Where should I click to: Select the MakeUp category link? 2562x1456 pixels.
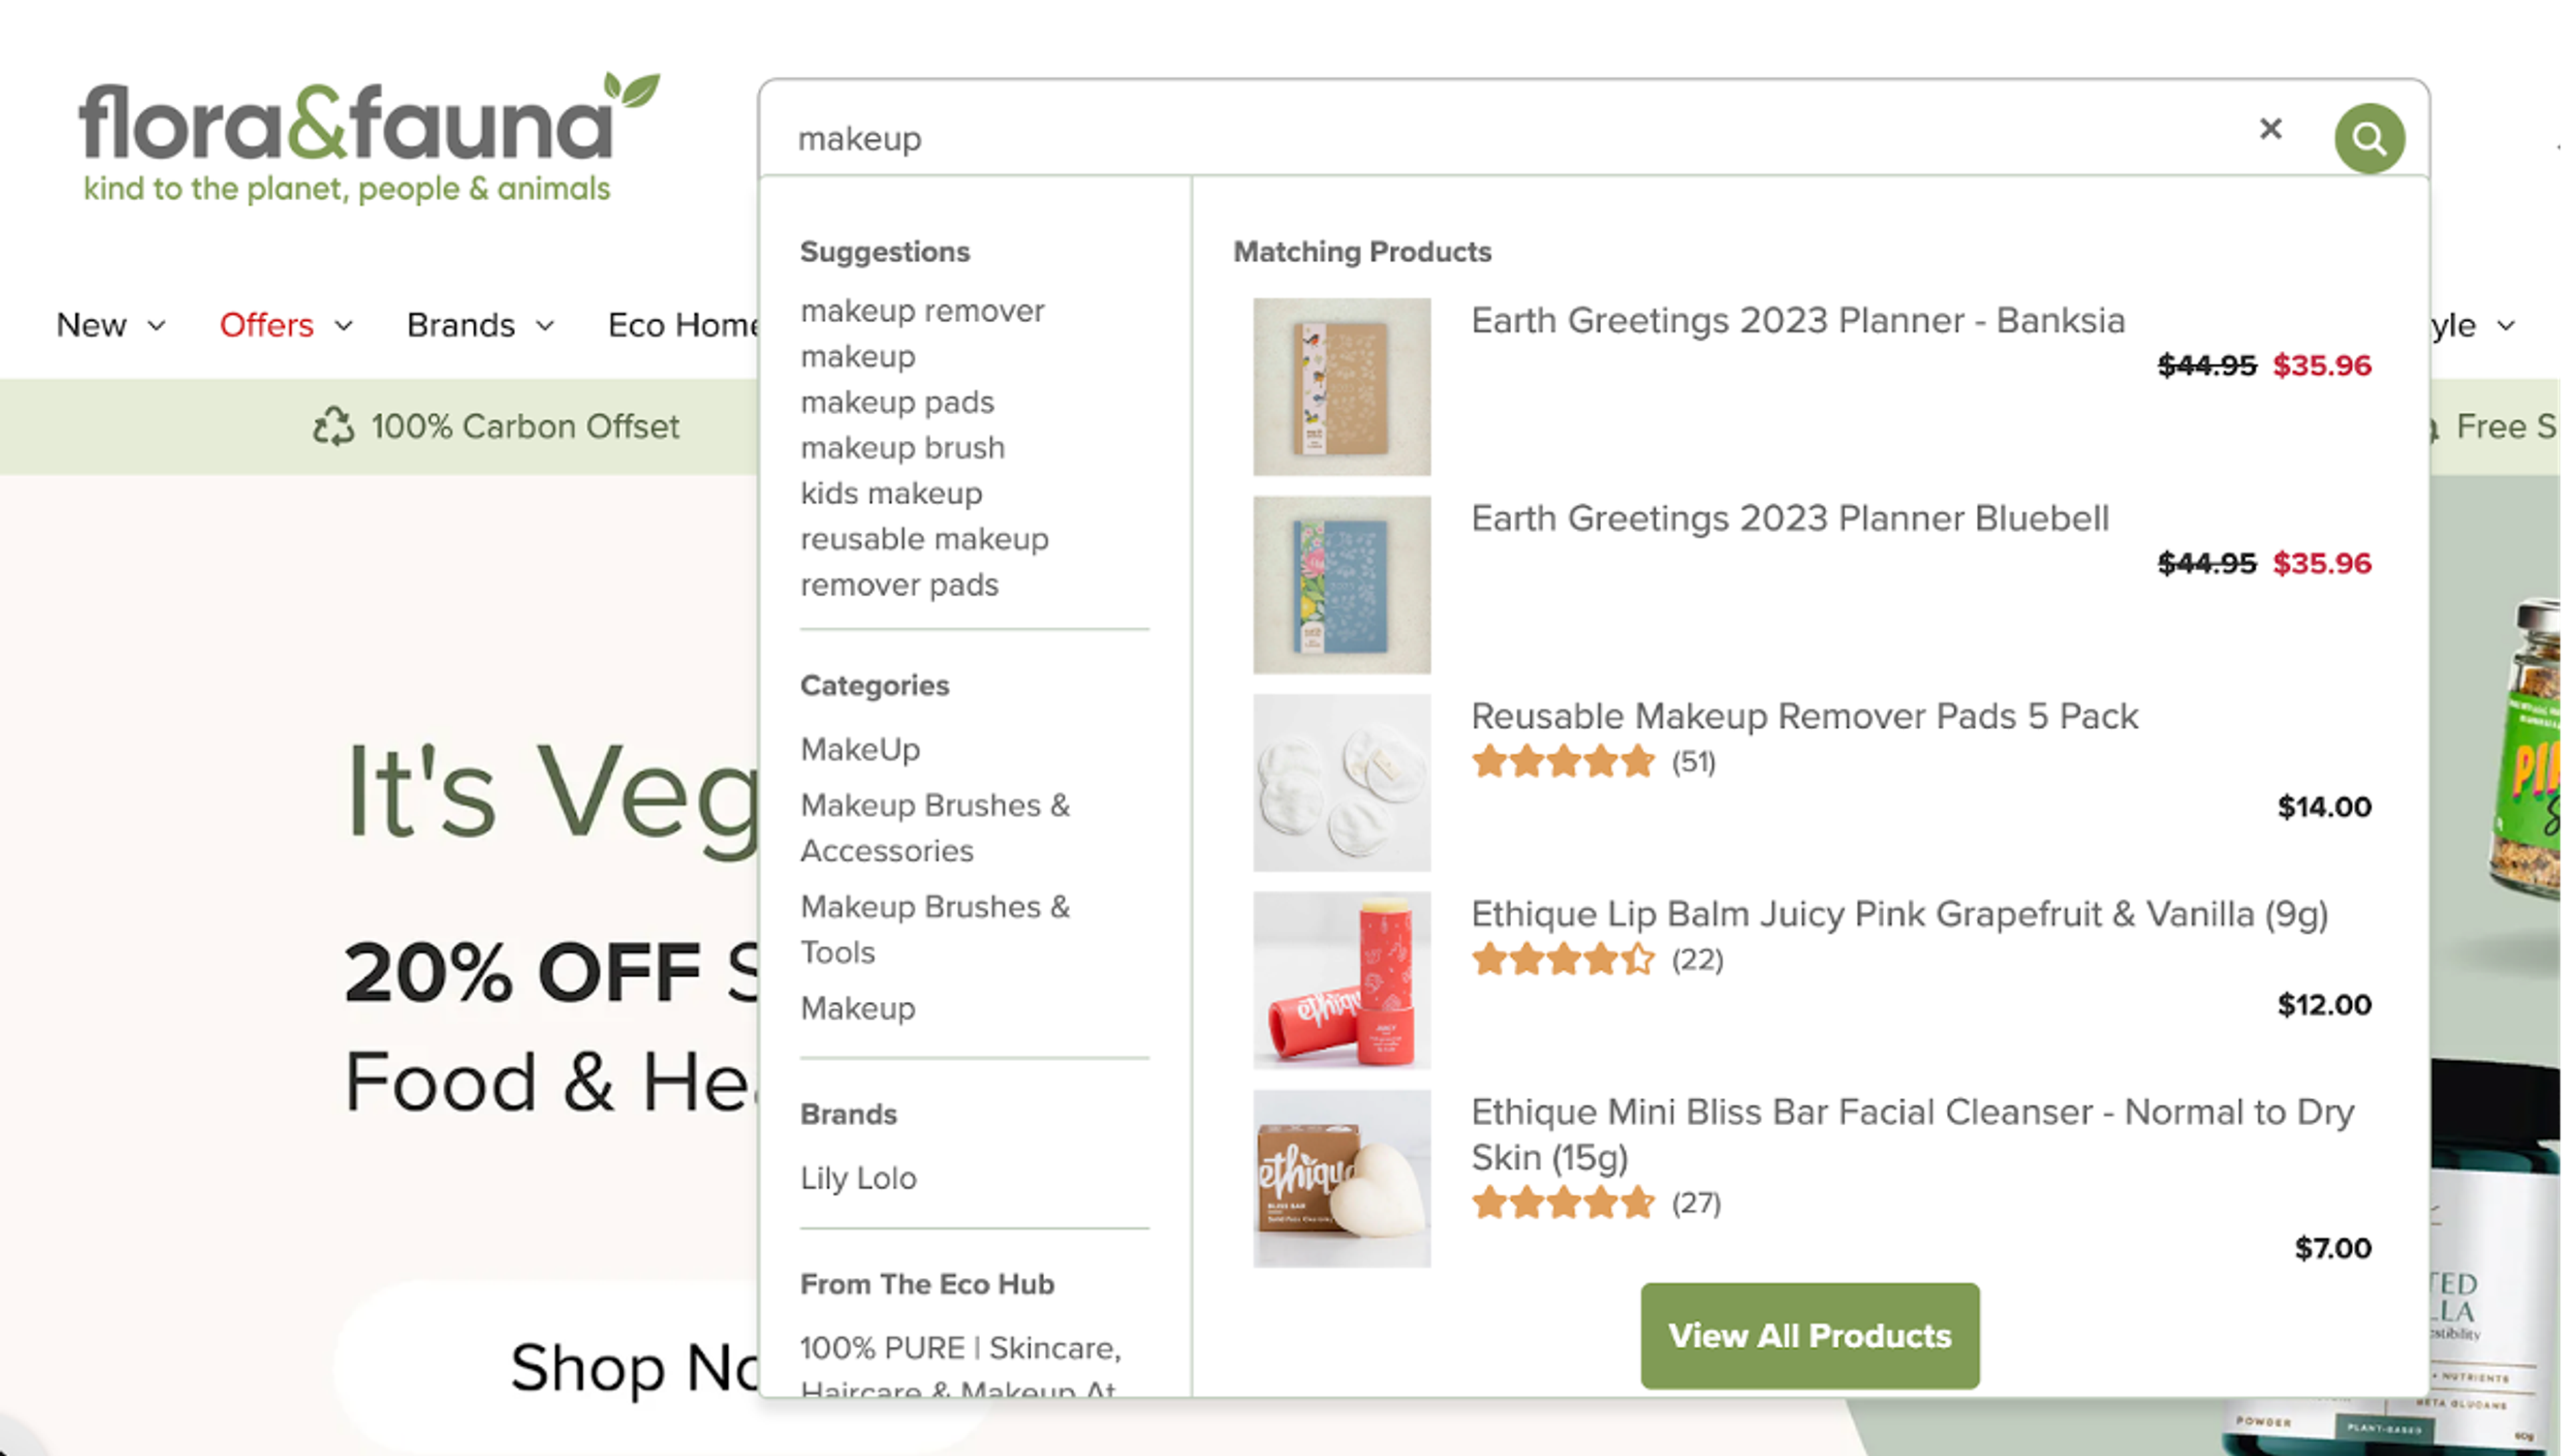click(859, 748)
